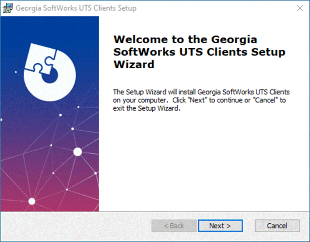Click the installer icon in the title bar
Screen dimensions: 310x242
tap(8, 8)
